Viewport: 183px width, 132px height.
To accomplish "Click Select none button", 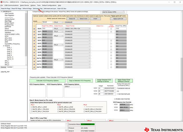I will tap(83, 19).
